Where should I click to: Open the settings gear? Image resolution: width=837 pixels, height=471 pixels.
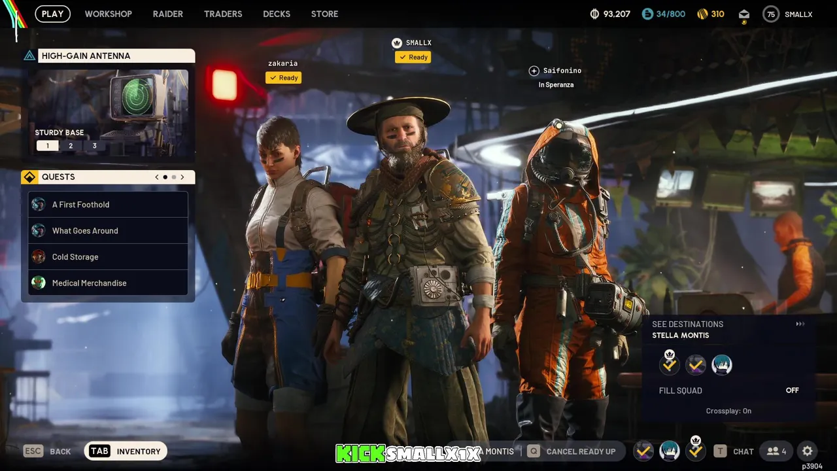(808, 451)
